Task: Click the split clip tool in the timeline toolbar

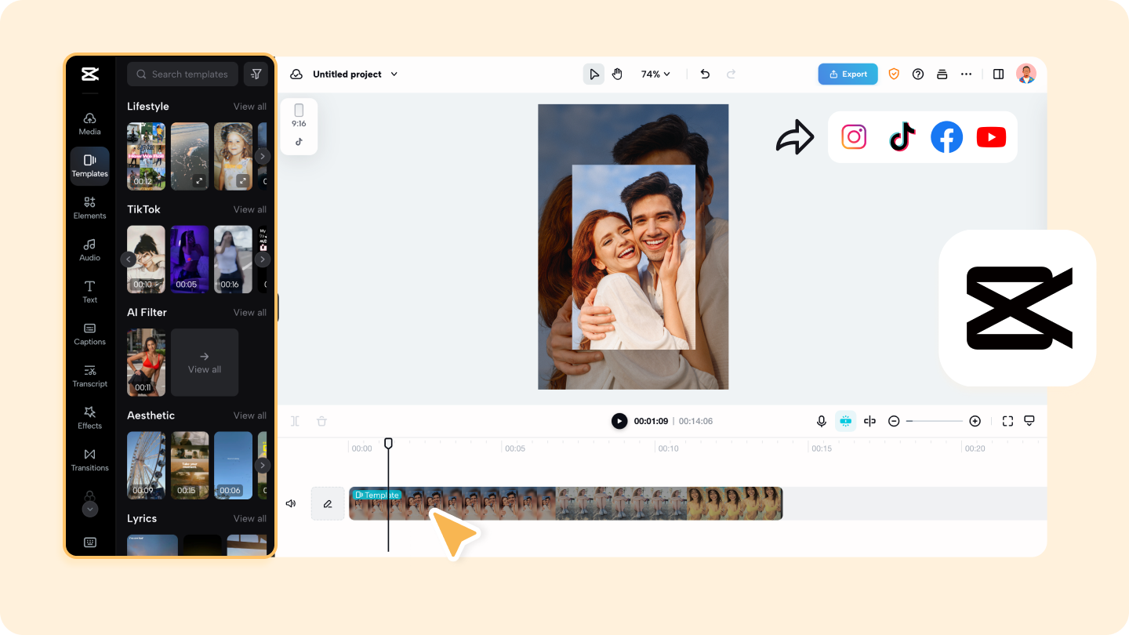Action: click(x=295, y=421)
